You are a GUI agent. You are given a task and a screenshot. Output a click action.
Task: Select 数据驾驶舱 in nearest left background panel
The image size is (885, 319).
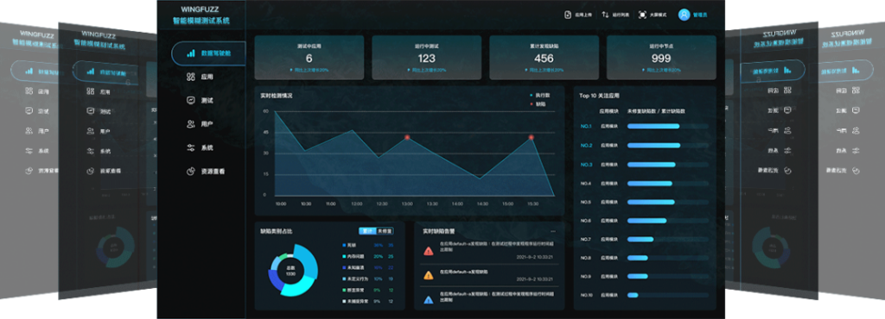pos(106,72)
